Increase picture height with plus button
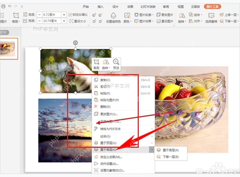Screen dimensions: 240x177 point(64,15)
